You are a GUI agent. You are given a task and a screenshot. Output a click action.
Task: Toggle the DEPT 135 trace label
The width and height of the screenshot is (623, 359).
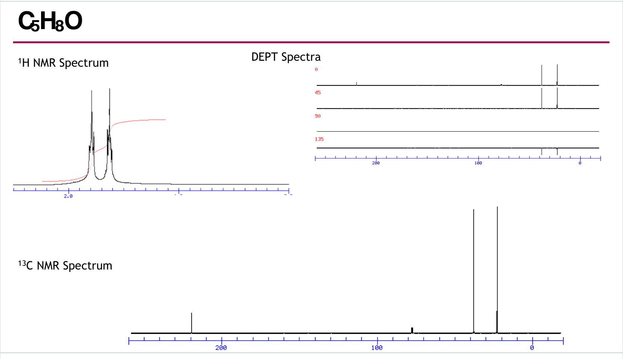[x=319, y=139]
